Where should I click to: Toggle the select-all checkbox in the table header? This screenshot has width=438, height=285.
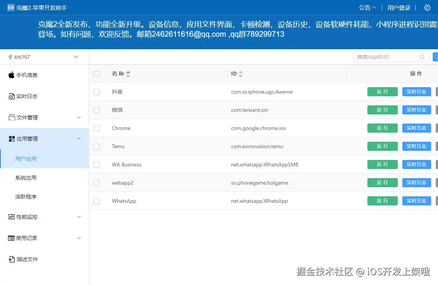(96, 74)
